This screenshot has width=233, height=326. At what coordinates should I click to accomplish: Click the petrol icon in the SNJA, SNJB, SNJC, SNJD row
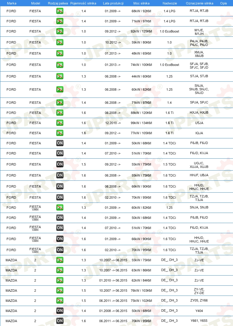coord(60,89)
